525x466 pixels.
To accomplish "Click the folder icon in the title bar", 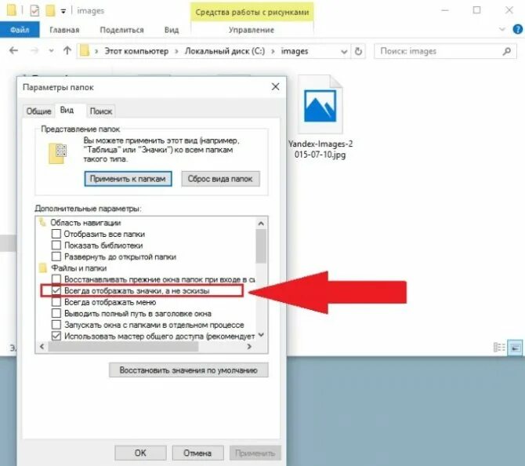I will 12,10.
